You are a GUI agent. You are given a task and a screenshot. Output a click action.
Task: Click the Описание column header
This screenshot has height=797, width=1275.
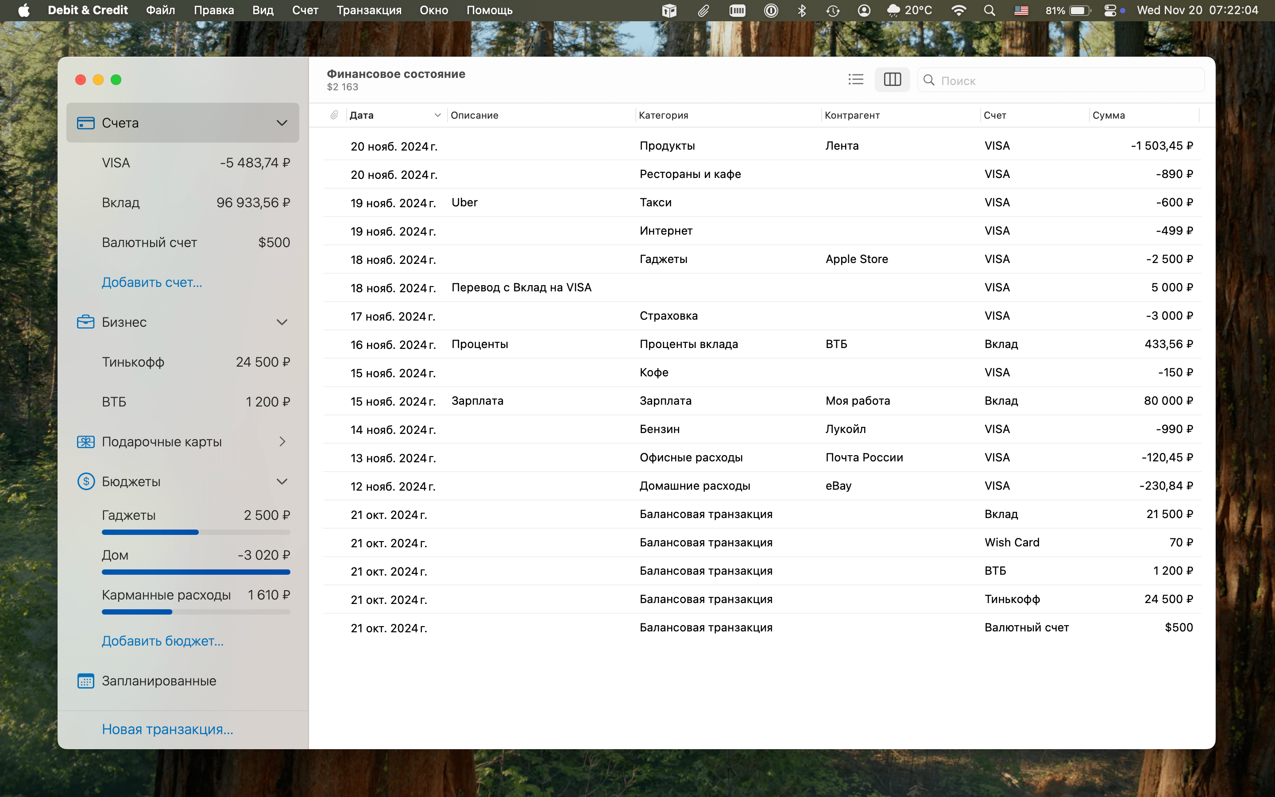click(x=541, y=115)
